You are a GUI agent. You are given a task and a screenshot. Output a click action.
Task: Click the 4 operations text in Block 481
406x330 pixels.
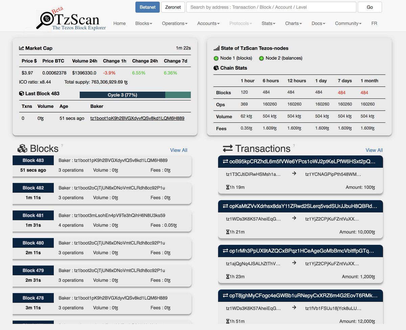click(71, 225)
